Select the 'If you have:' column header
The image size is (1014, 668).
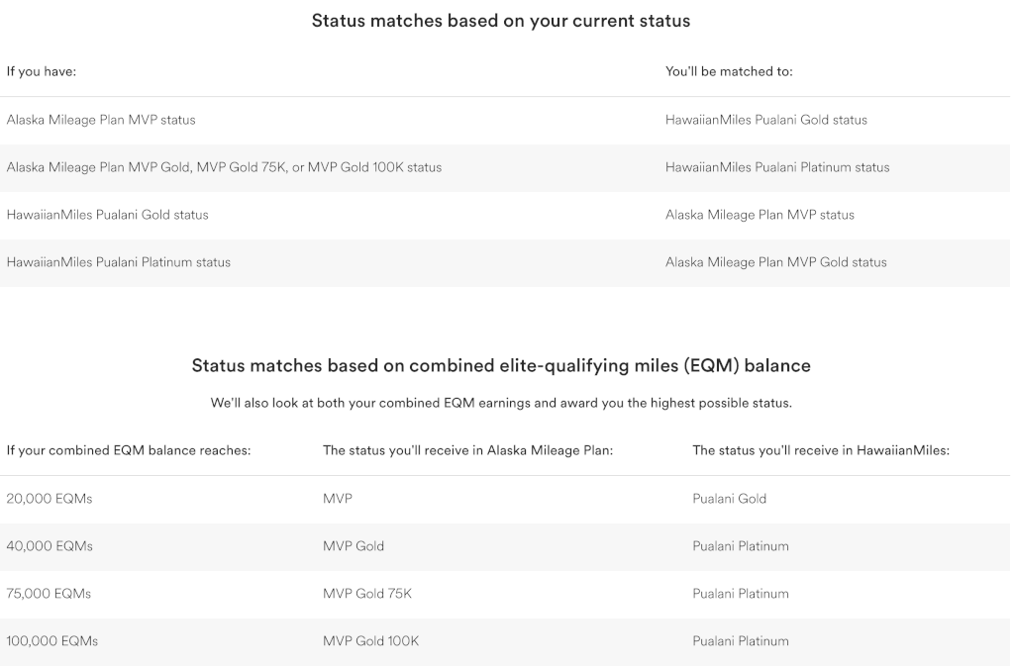(x=42, y=71)
